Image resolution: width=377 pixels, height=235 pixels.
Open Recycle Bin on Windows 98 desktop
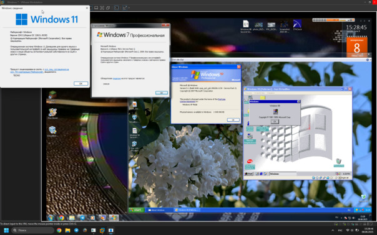point(338,163)
